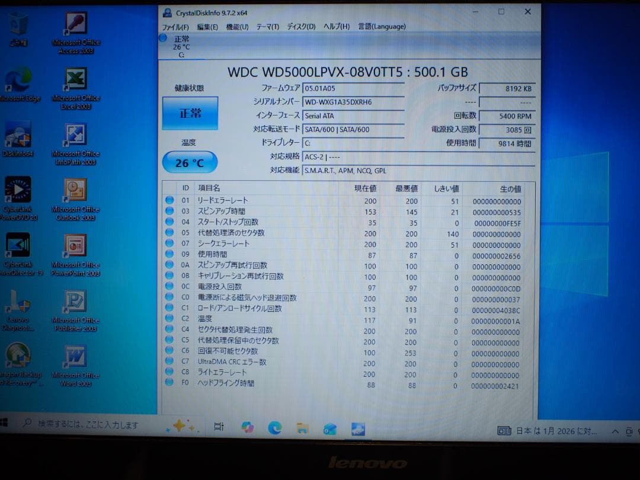Click the rotation rate value 5400 RPM
Screen dimensions: 640x480
click(x=507, y=116)
